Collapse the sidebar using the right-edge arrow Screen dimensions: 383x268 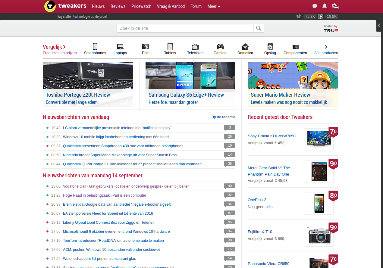tap(379, 26)
